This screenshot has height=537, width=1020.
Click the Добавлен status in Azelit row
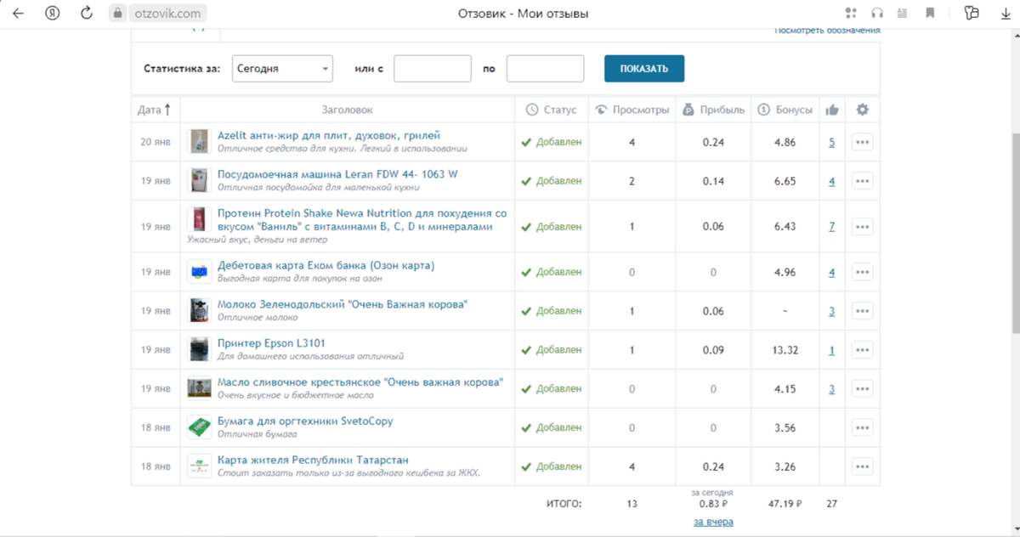click(x=552, y=142)
